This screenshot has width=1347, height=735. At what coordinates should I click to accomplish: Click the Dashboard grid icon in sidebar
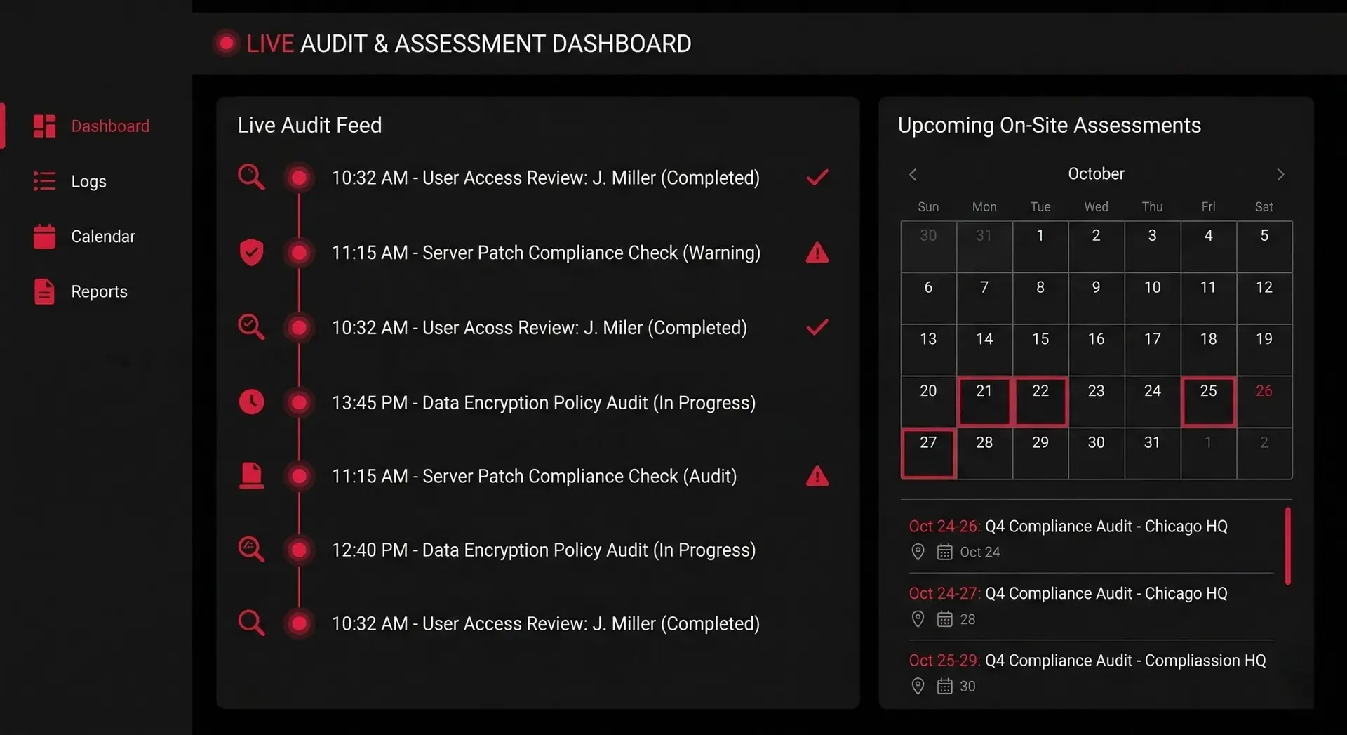(x=44, y=126)
